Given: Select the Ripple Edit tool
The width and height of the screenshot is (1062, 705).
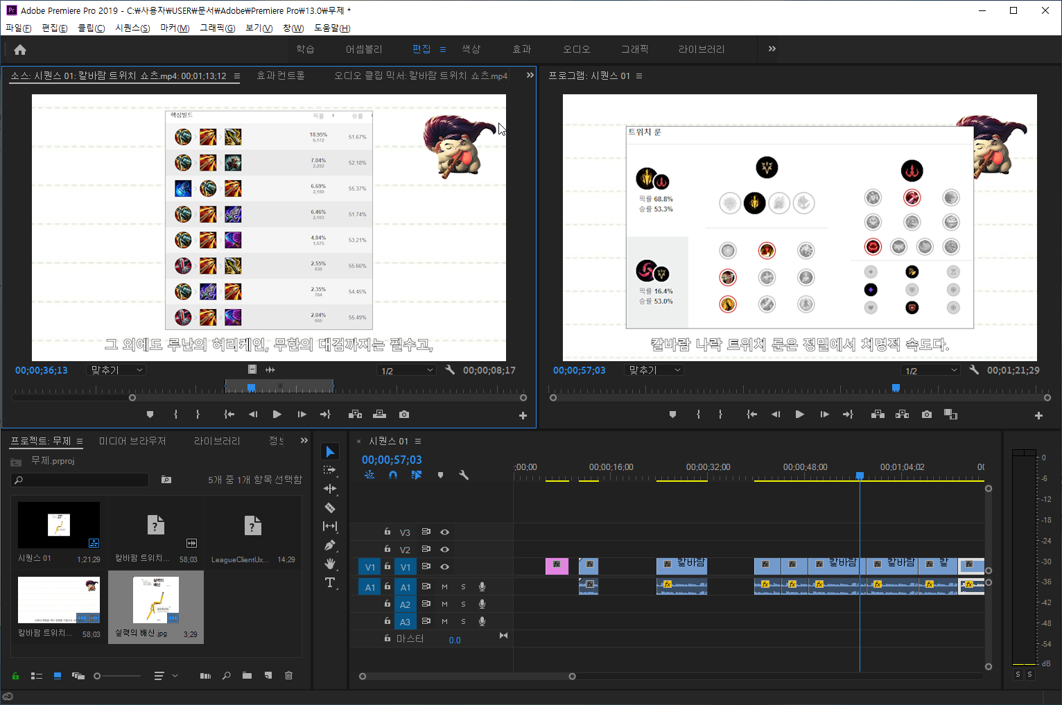Looking at the screenshot, I should pyautogui.click(x=330, y=489).
